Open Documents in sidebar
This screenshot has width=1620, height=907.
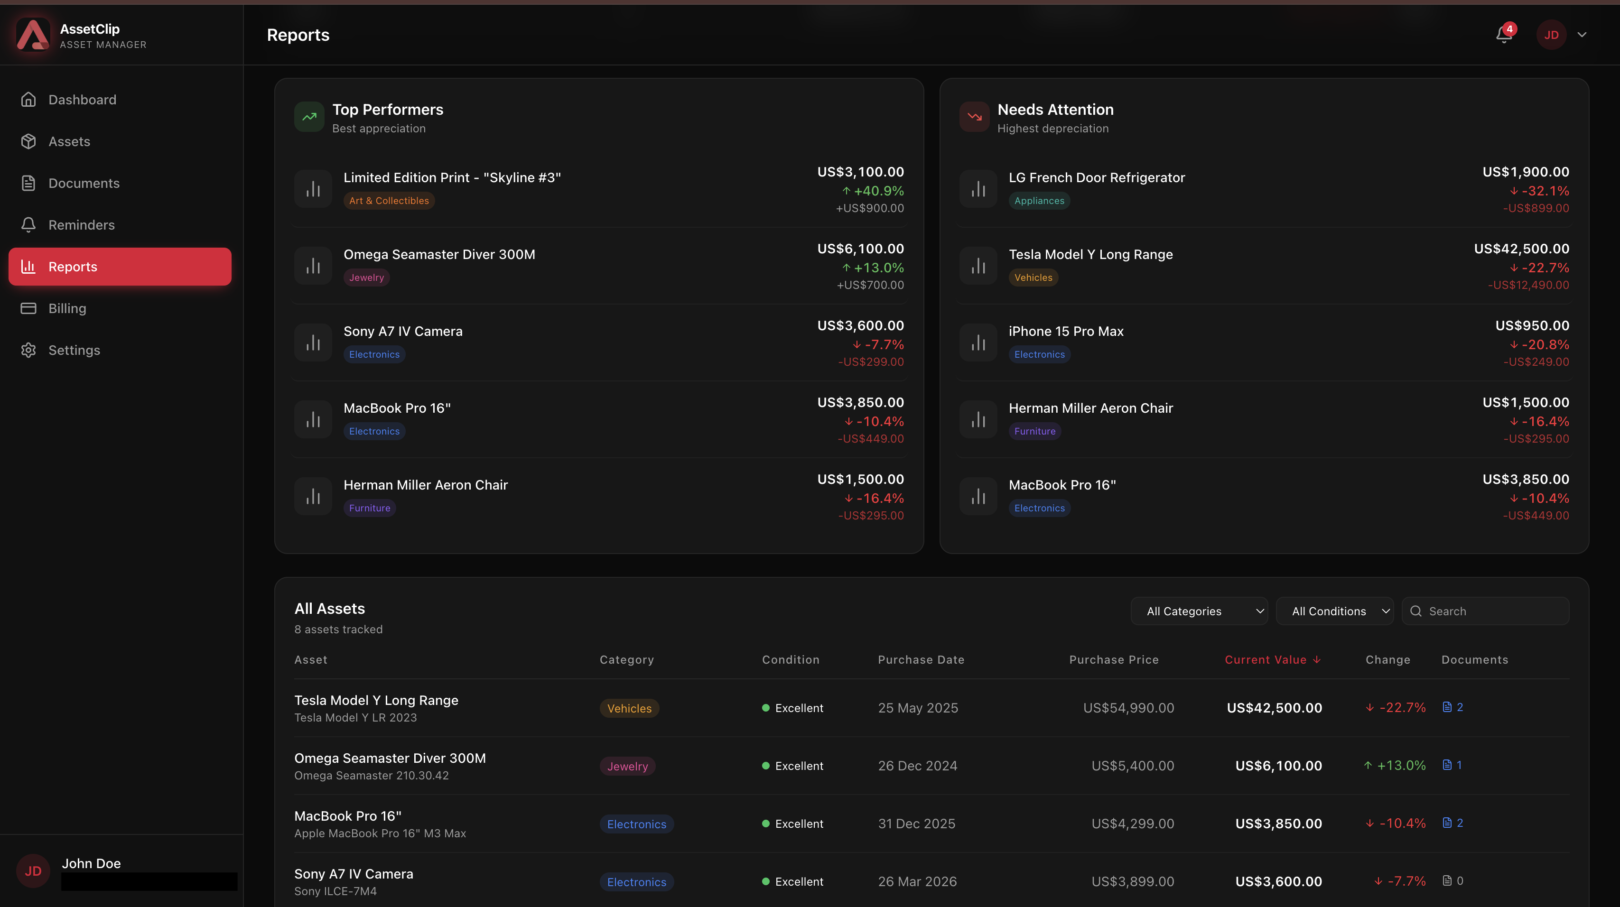120,183
